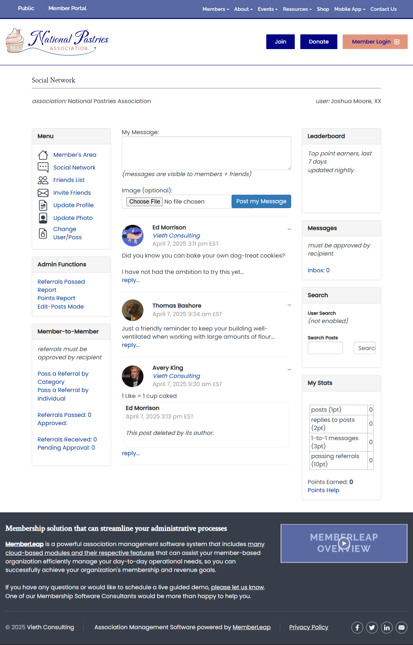Viewport: 413px width, 645px height.
Task: Expand the Members dropdown menu
Action: tap(216, 9)
